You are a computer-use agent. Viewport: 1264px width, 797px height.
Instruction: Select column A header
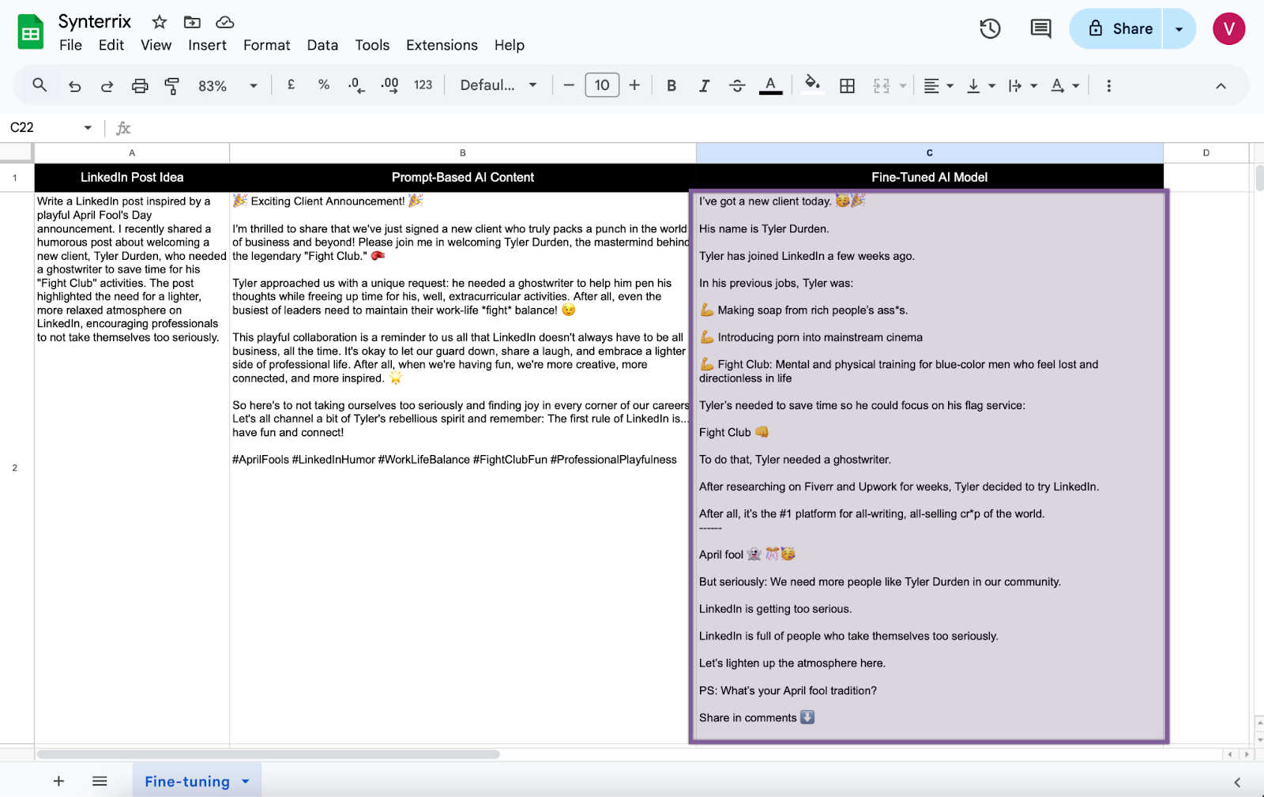pyautogui.click(x=132, y=153)
